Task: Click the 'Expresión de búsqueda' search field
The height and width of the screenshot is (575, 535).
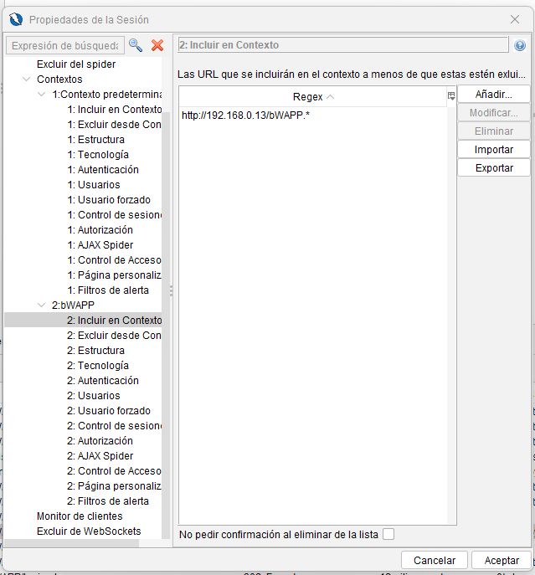Action: pyautogui.click(x=65, y=45)
